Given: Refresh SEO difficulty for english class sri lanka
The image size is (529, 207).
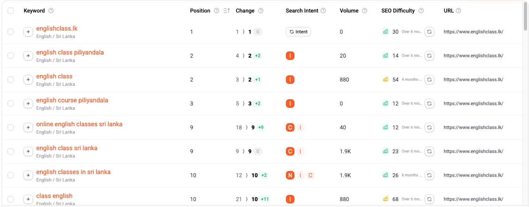Looking at the screenshot, I should [x=429, y=151].
